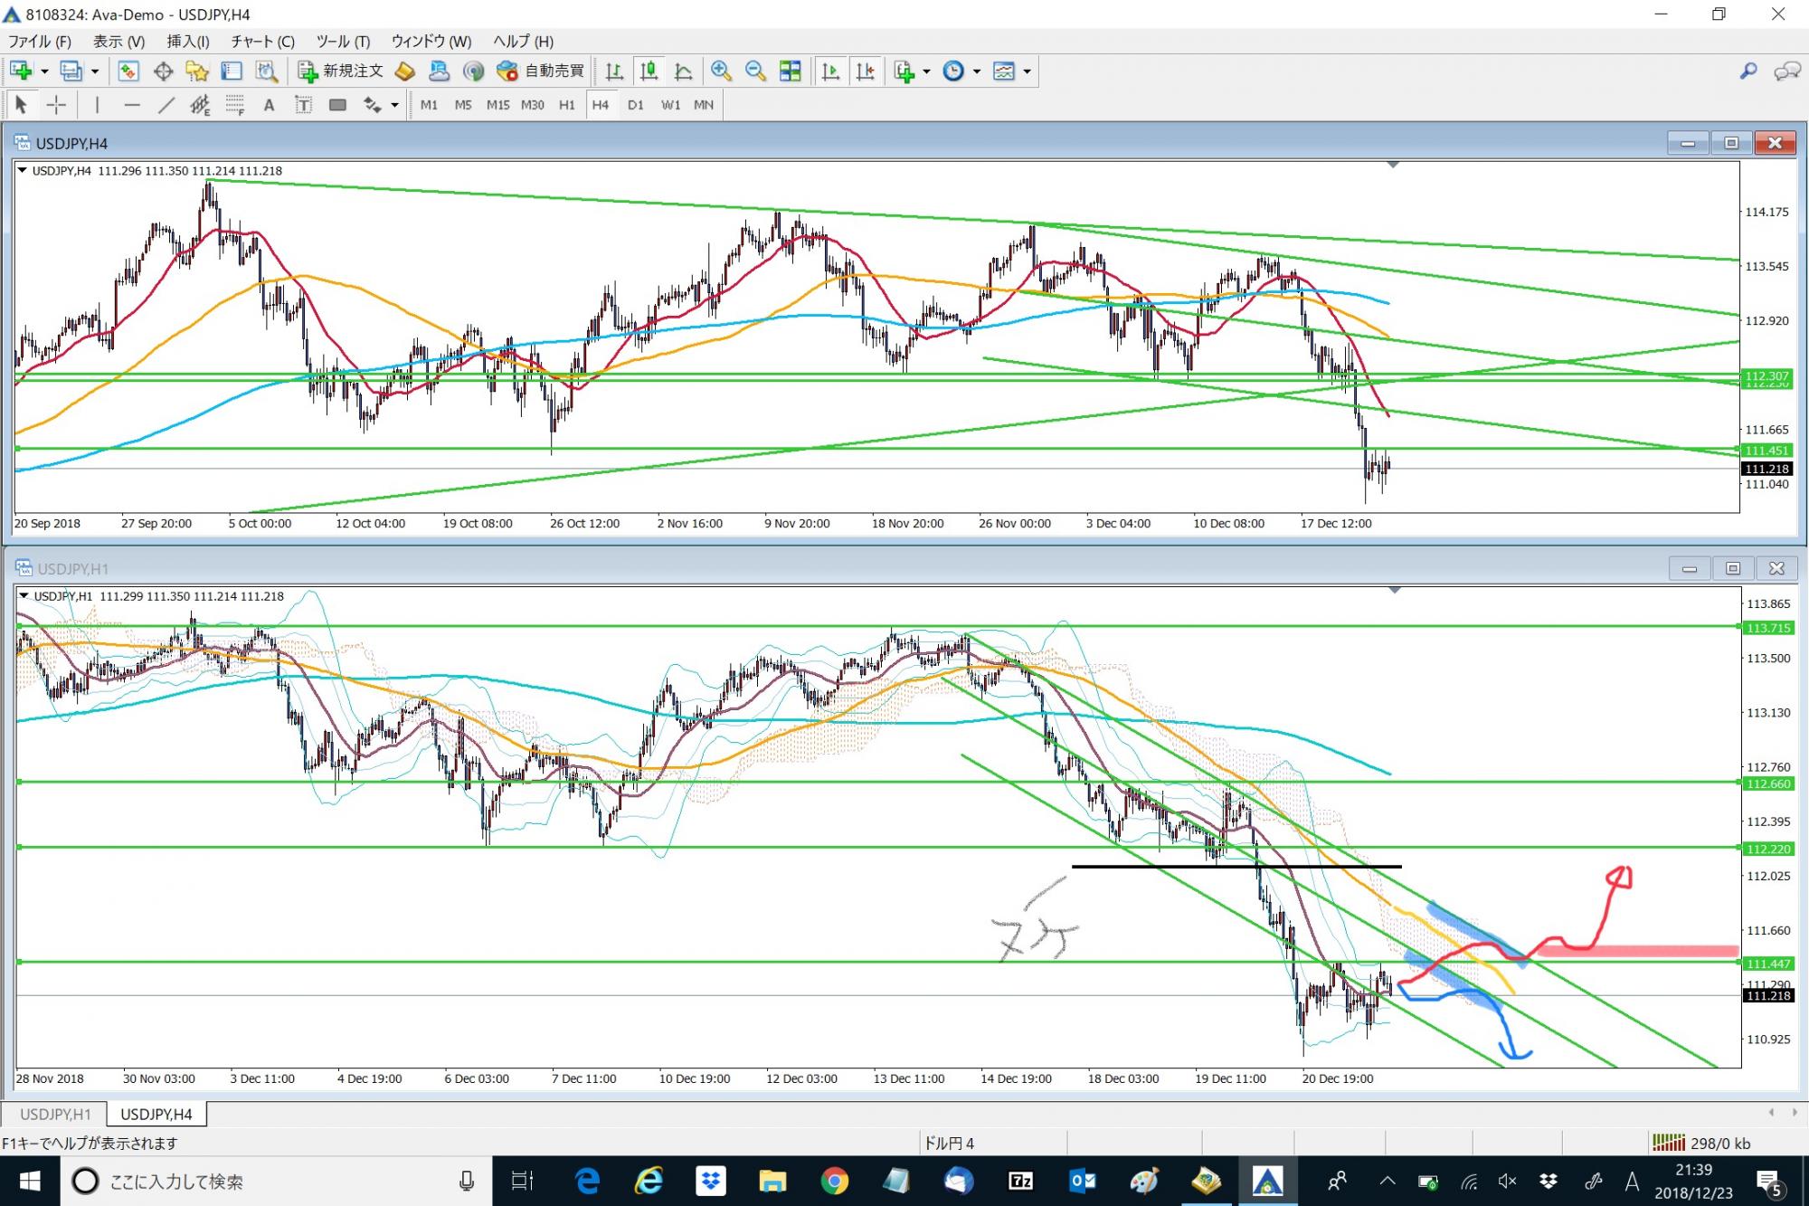Screen dimensions: 1809x1206
Task: Toggle the chart auto scroll icon
Action: [830, 71]
